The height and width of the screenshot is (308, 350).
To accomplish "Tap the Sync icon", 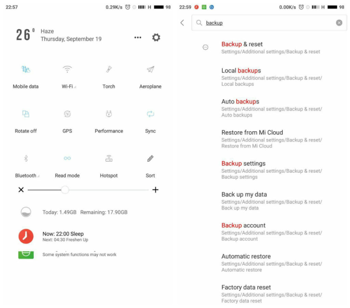I will tap(150, 114).
